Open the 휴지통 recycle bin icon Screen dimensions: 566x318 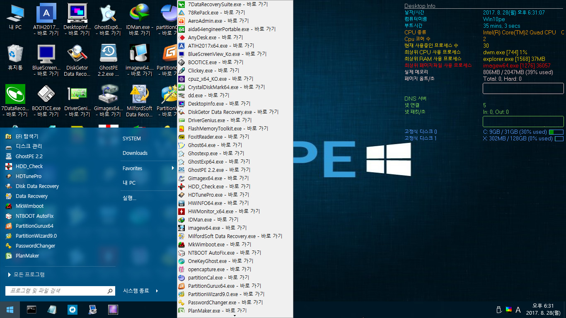coord(15,58)
